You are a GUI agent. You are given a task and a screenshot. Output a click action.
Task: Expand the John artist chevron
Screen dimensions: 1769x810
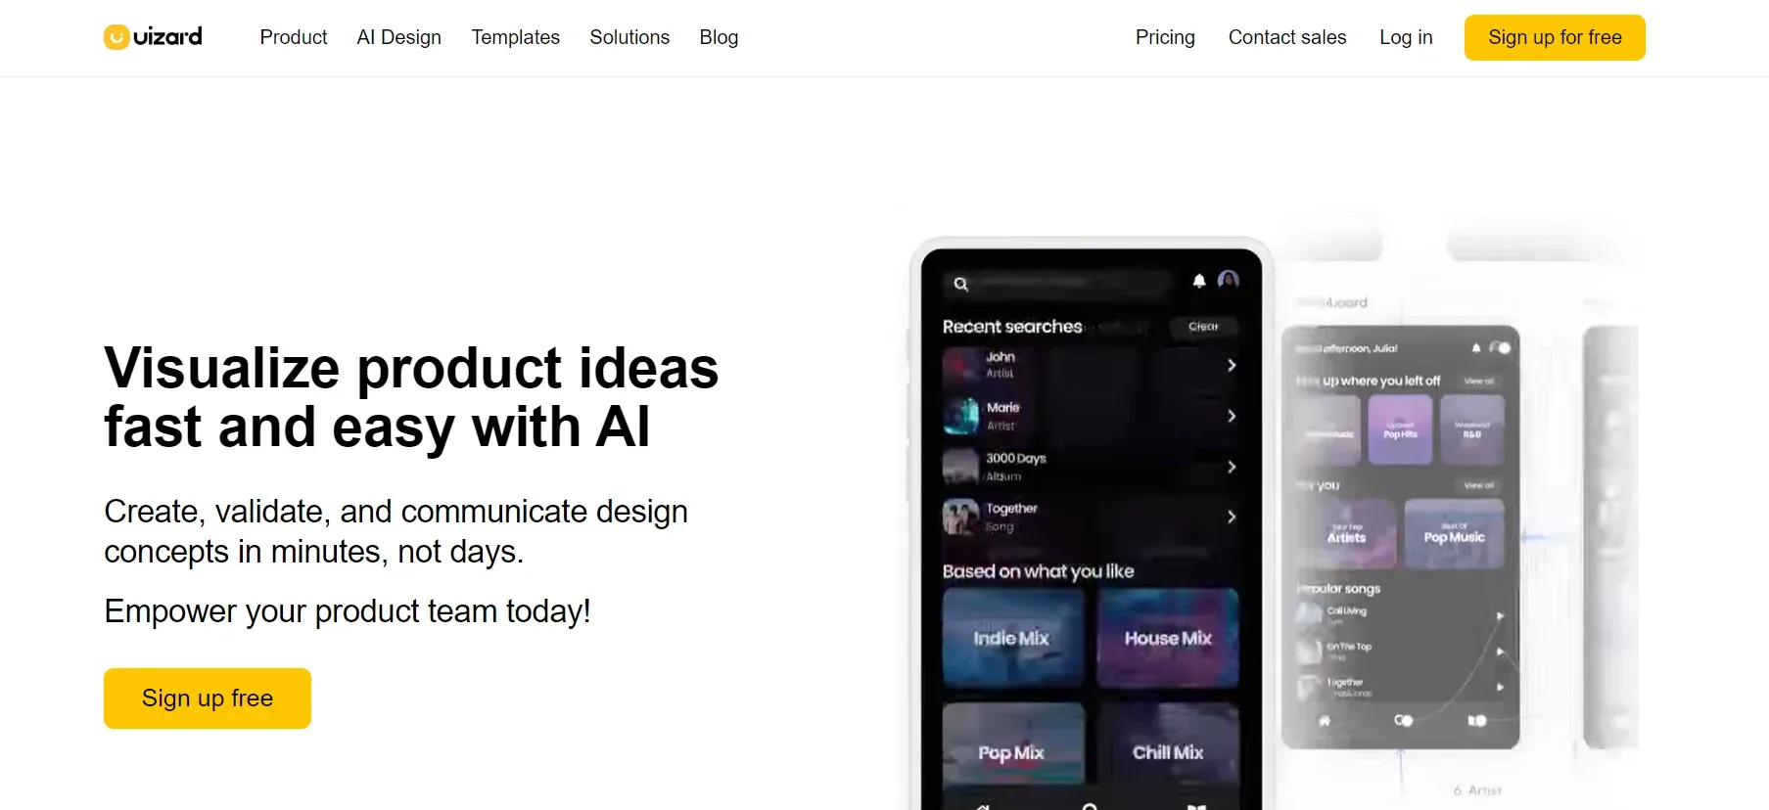pyautogui.click(x=1232, y=365)
